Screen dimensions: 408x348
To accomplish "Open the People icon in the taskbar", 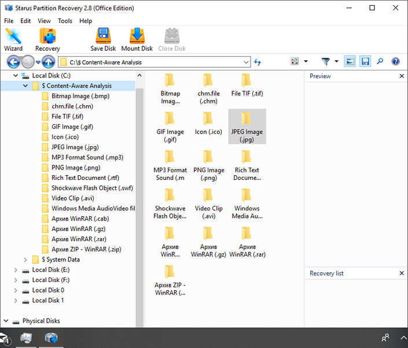I will 385,338.
